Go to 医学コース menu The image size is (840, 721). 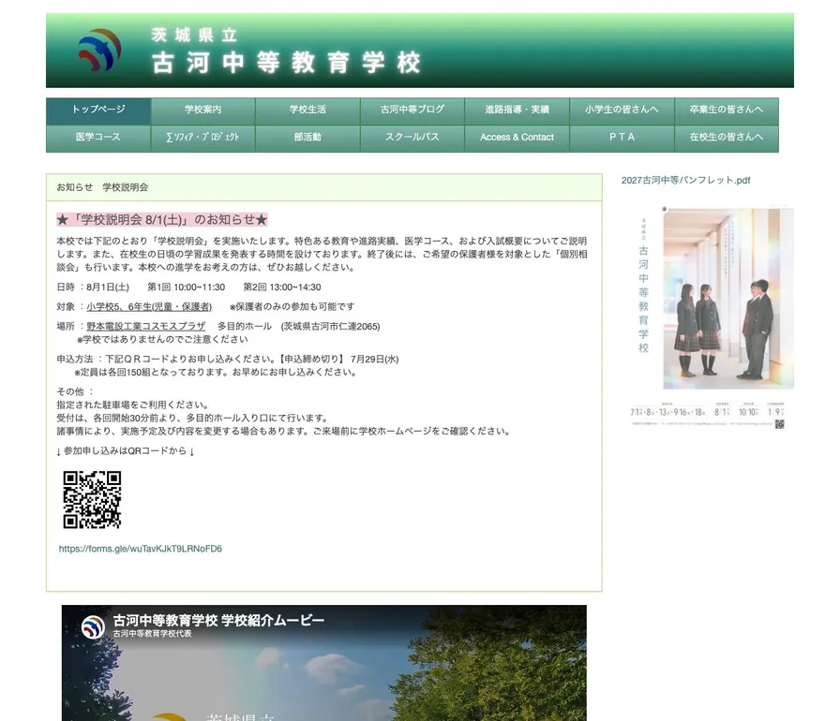(98, 138)
